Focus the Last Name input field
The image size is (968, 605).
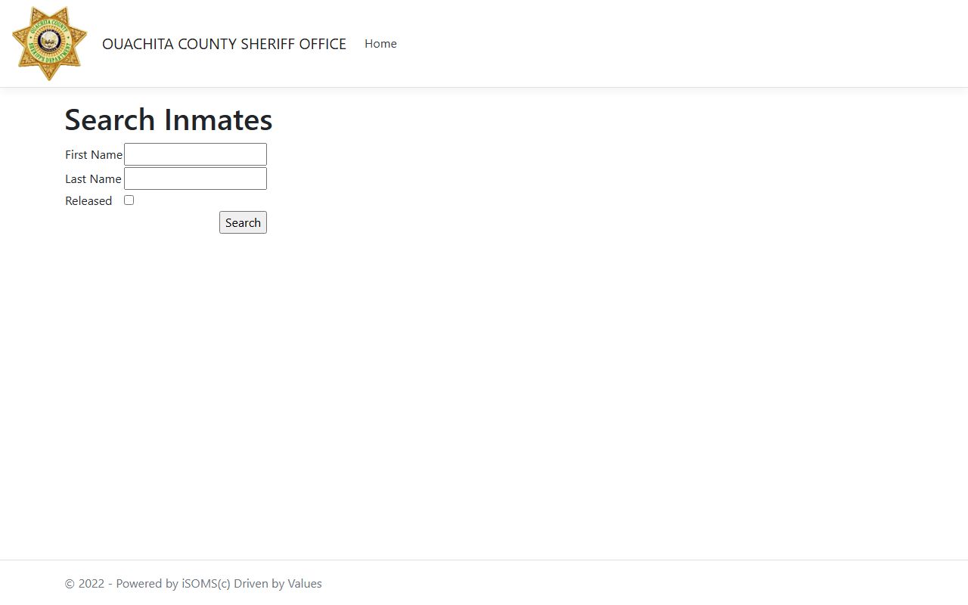coord(195,178)
